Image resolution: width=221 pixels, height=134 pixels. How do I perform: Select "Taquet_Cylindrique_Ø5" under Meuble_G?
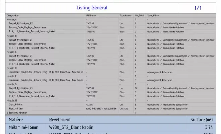click(21, 88)
